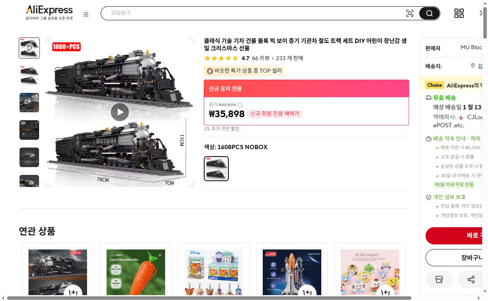This screenshot has height=301, width=488.
Task: Click the shield icon next to 개인 정보 보호
Action: 429,197
